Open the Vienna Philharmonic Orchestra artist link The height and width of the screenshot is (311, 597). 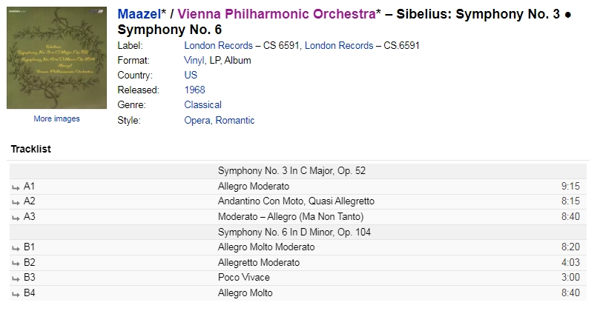click(277, 14)
